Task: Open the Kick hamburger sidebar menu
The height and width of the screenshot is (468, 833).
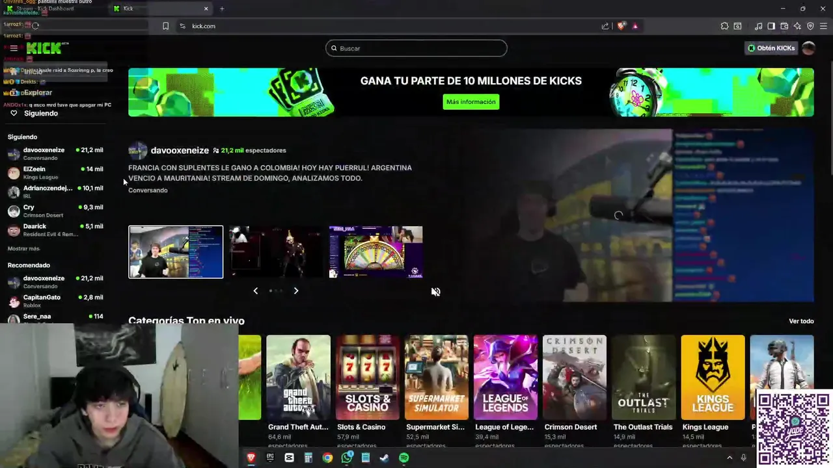Action: pos(13,48)
